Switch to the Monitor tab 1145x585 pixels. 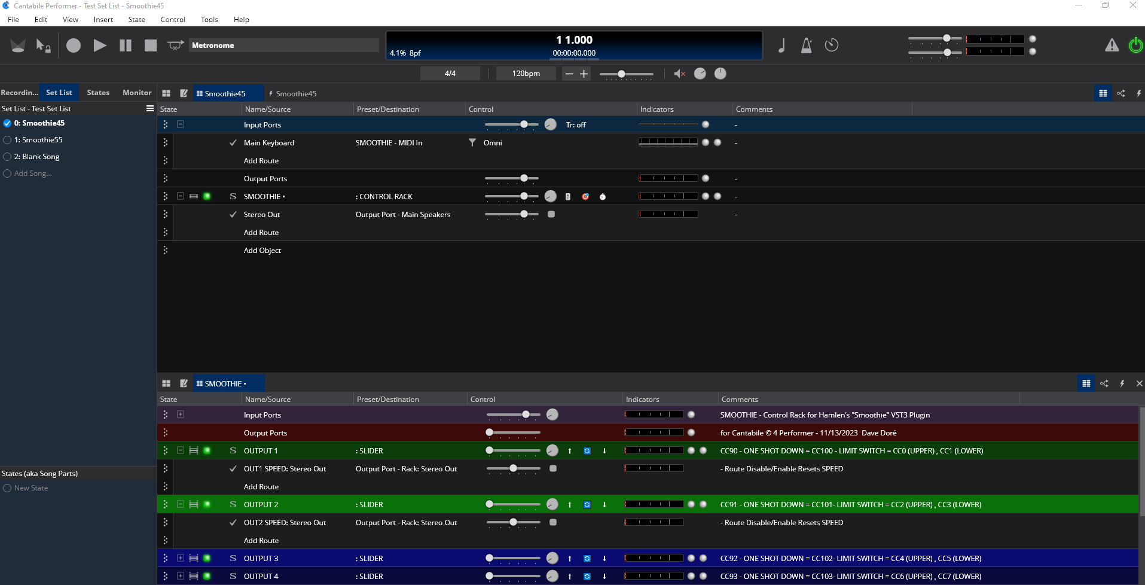point(137,93)
